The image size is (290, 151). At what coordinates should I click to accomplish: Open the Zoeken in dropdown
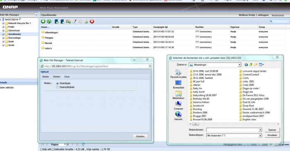point(239,65)
